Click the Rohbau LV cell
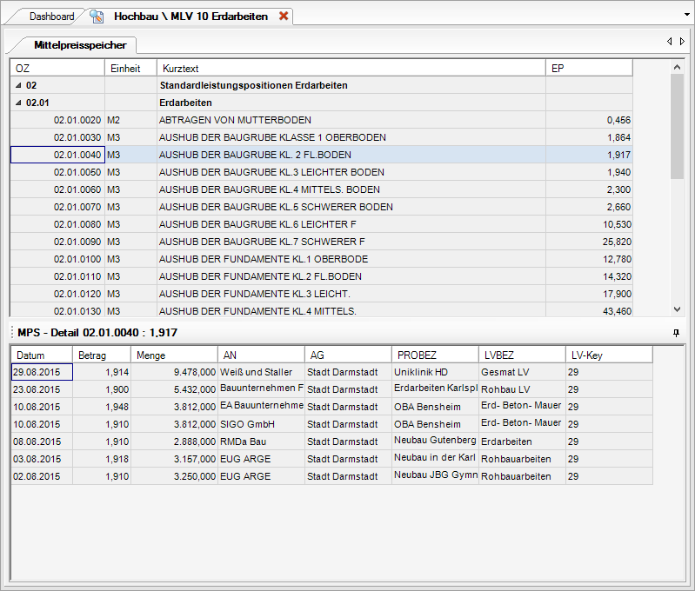The image size is (695, 591). coord(522,389)
